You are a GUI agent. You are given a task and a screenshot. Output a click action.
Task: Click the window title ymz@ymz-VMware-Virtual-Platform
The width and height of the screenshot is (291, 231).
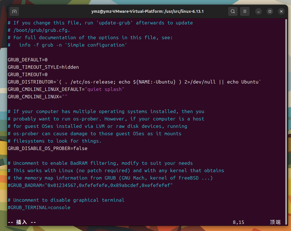click(x=148, y=11)
